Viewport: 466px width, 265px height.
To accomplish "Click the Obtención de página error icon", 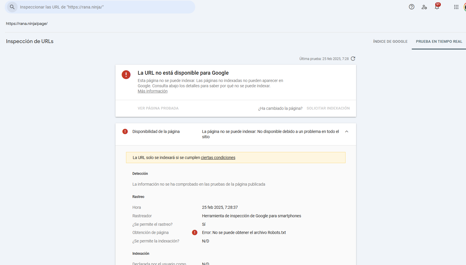I will pyautogui.click(x=195, y=232).
